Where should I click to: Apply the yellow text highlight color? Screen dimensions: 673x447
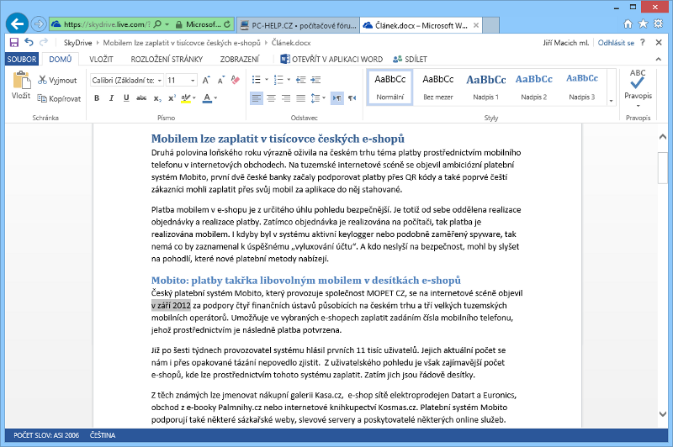pyautogui.click(x=185, y=98)
